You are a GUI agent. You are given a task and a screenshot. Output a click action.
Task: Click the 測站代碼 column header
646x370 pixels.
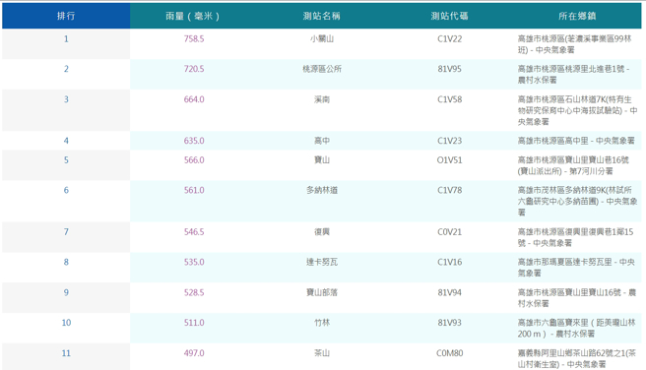click(449, 16)
